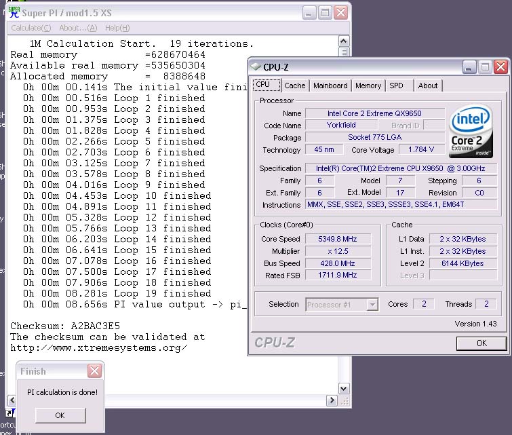Image resolution: width=512 pixels, height=435 pixels.
Task: Click the Technology value '45 nm'
Action: [324, 150]
